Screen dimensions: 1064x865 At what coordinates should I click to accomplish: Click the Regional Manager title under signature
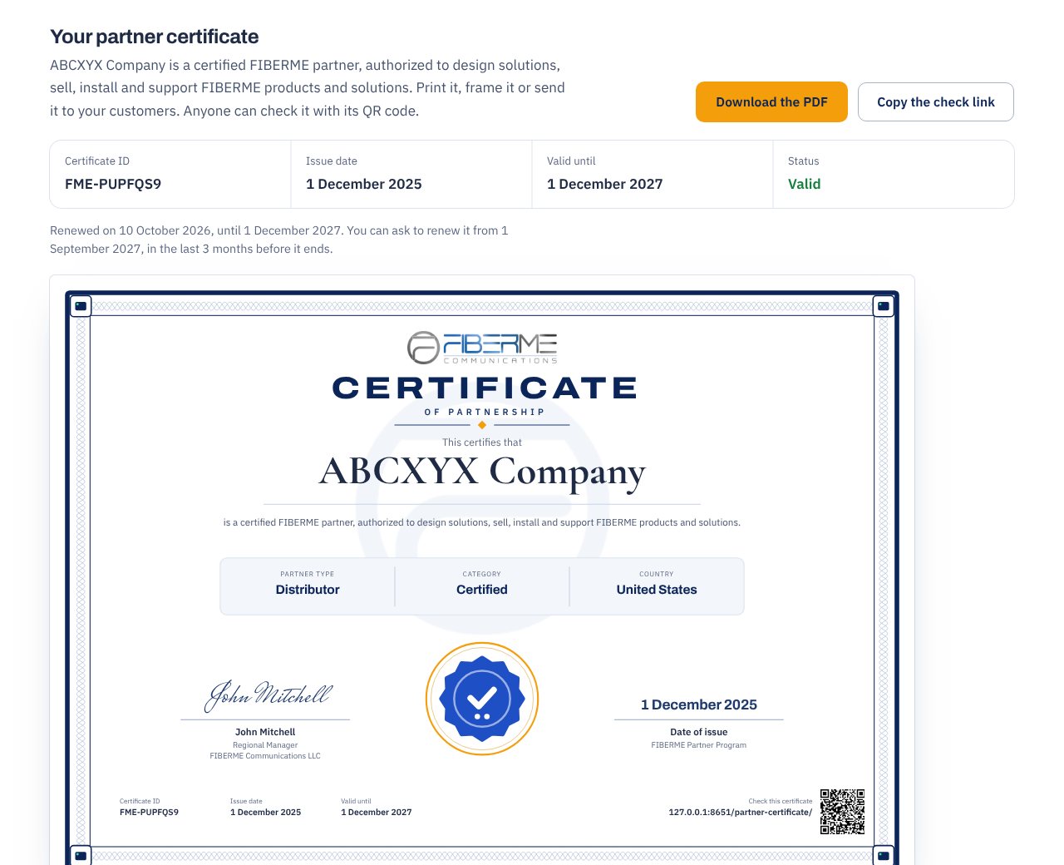[265, 745]
